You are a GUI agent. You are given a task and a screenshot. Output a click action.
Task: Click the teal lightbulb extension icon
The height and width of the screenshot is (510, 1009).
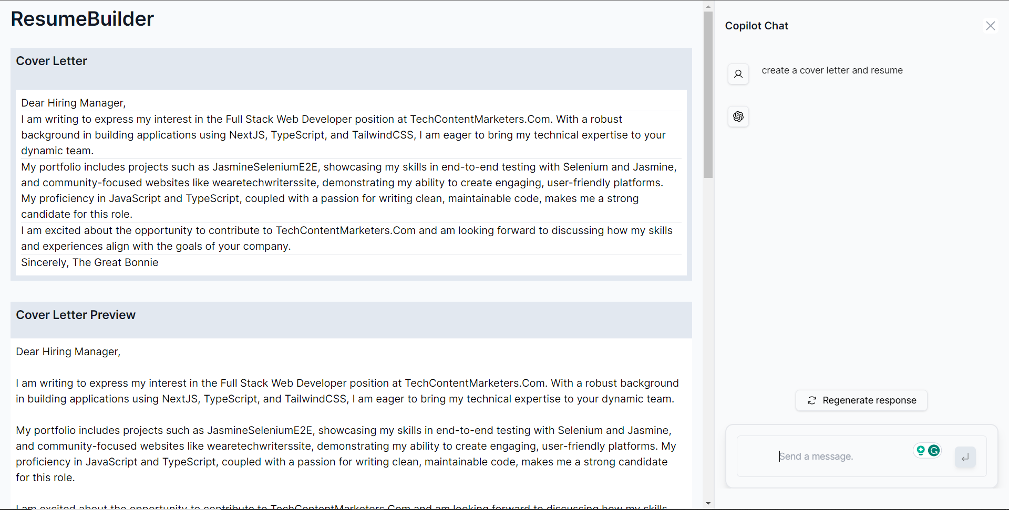(921, 450)
